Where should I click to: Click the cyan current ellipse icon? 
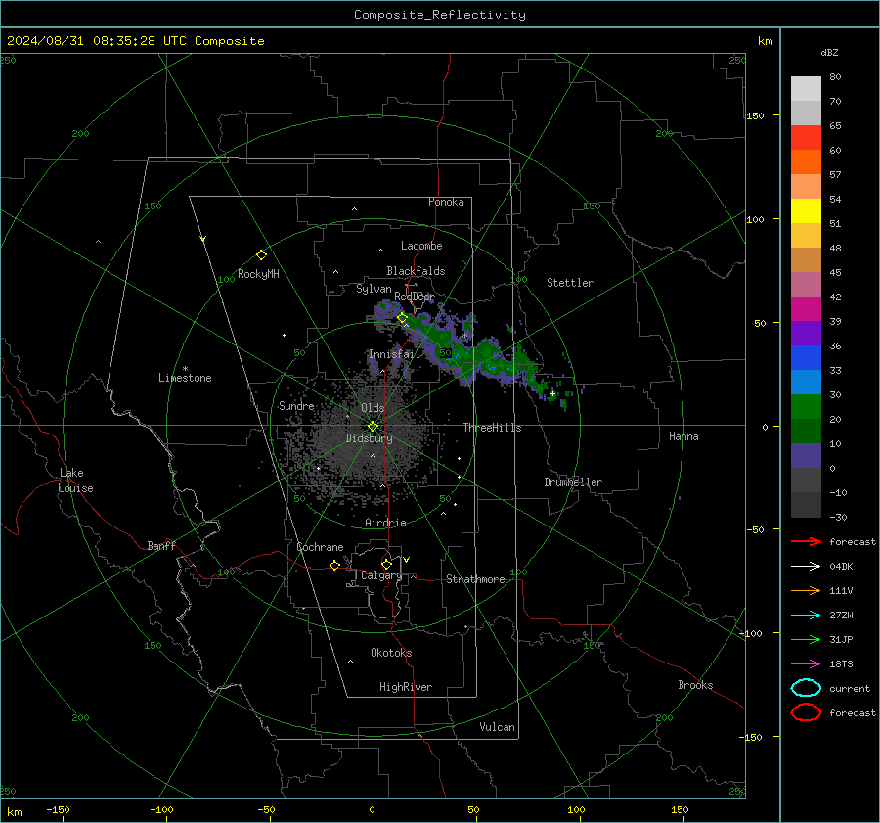pyautogui.click(x=806, y=688)
